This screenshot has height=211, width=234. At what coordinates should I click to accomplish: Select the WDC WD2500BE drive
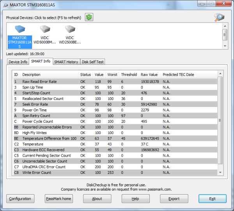click(70, 35)
